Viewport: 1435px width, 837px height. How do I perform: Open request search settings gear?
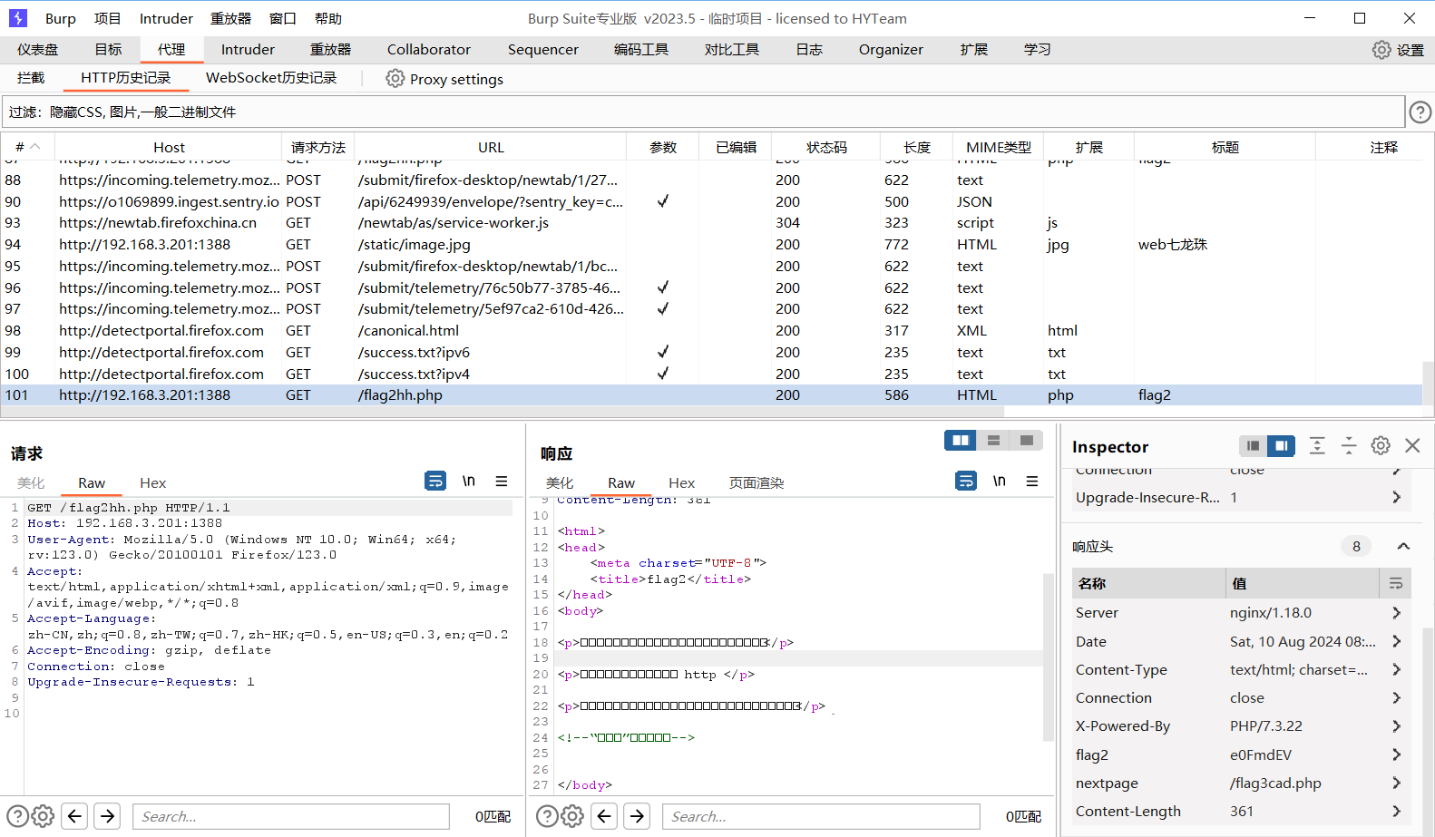(x=43, y=816)
